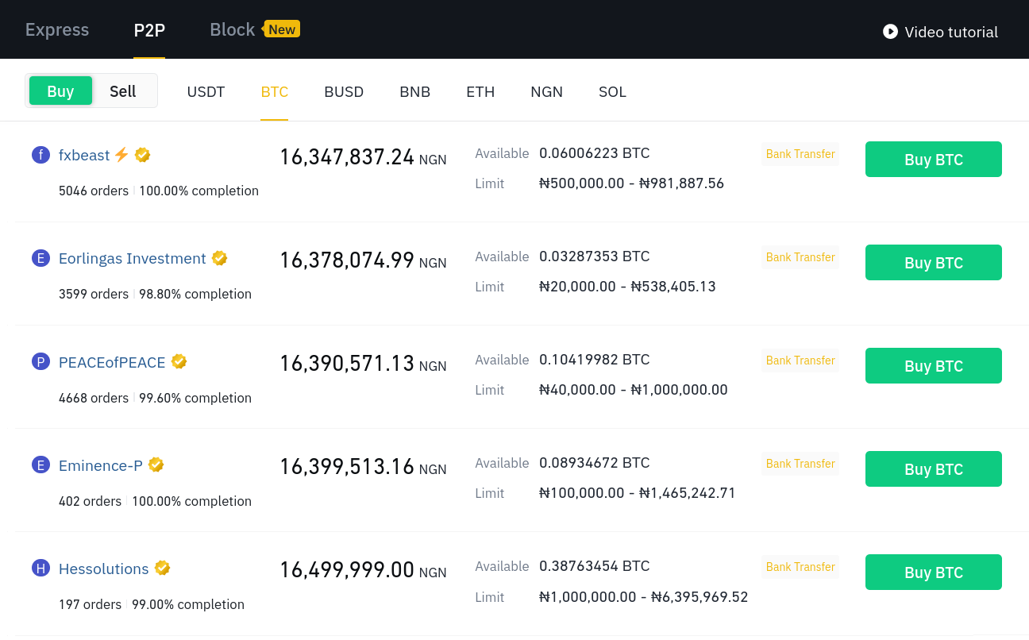1029x640 pixels.
Task: Open fxbeast's merchant profile
Action: click(84, 156)
